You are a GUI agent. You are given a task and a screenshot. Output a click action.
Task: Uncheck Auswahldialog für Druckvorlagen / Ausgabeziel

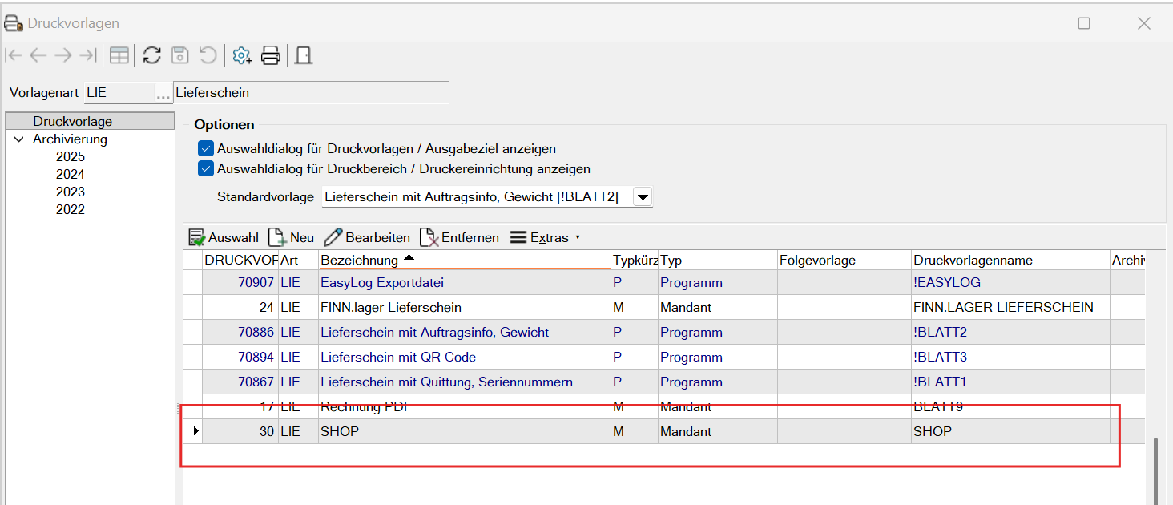point(205,148)
